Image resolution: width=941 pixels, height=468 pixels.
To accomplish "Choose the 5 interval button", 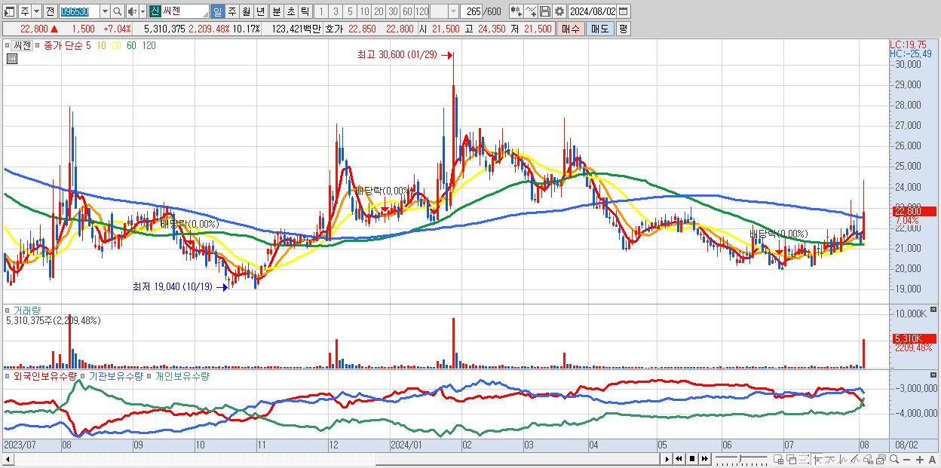I will [349, 11].
